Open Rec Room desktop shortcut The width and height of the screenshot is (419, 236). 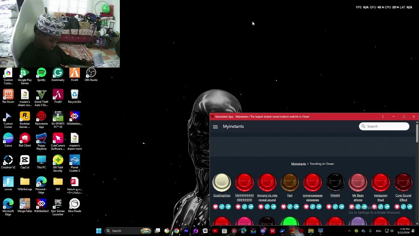(8, 97)
